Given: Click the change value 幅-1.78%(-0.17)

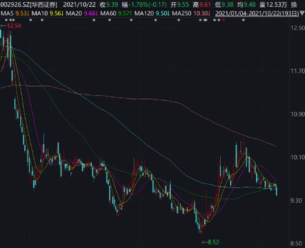Looking at the screenshot, I should [x=145, y=5].
